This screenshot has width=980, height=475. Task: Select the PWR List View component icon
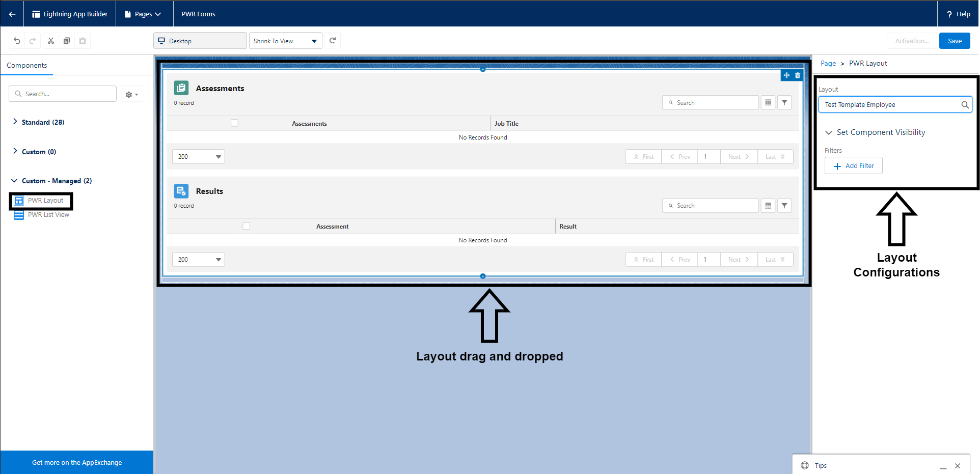pos(19,215)
